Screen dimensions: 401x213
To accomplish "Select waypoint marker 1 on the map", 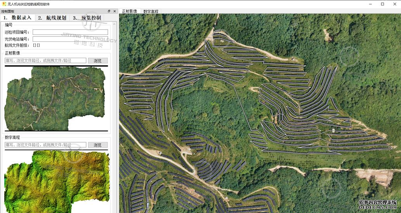I will [x=334, y=131].
